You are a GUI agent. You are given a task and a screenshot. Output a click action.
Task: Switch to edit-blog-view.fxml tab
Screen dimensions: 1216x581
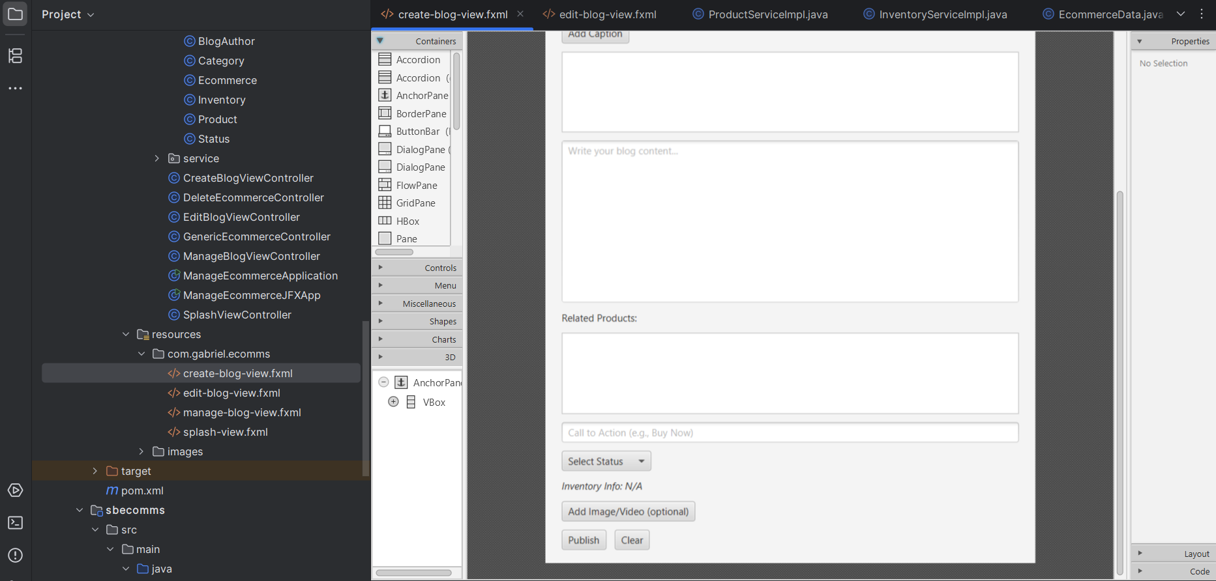[600, 14]
